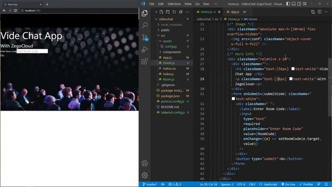Expand the node_modules folder

158,24
